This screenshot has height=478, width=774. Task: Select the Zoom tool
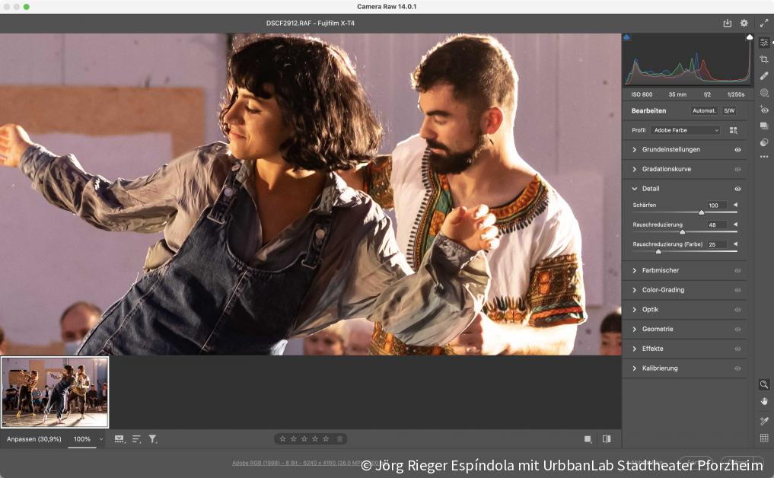pos(764,384)
